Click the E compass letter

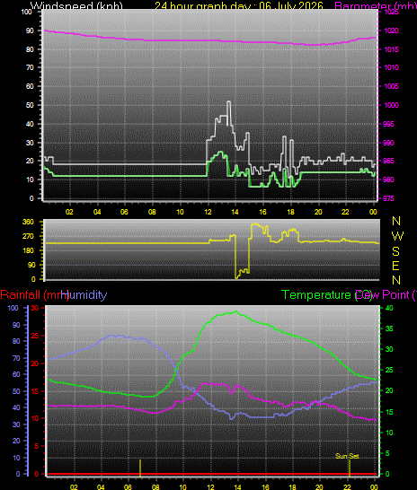point(395,266)
